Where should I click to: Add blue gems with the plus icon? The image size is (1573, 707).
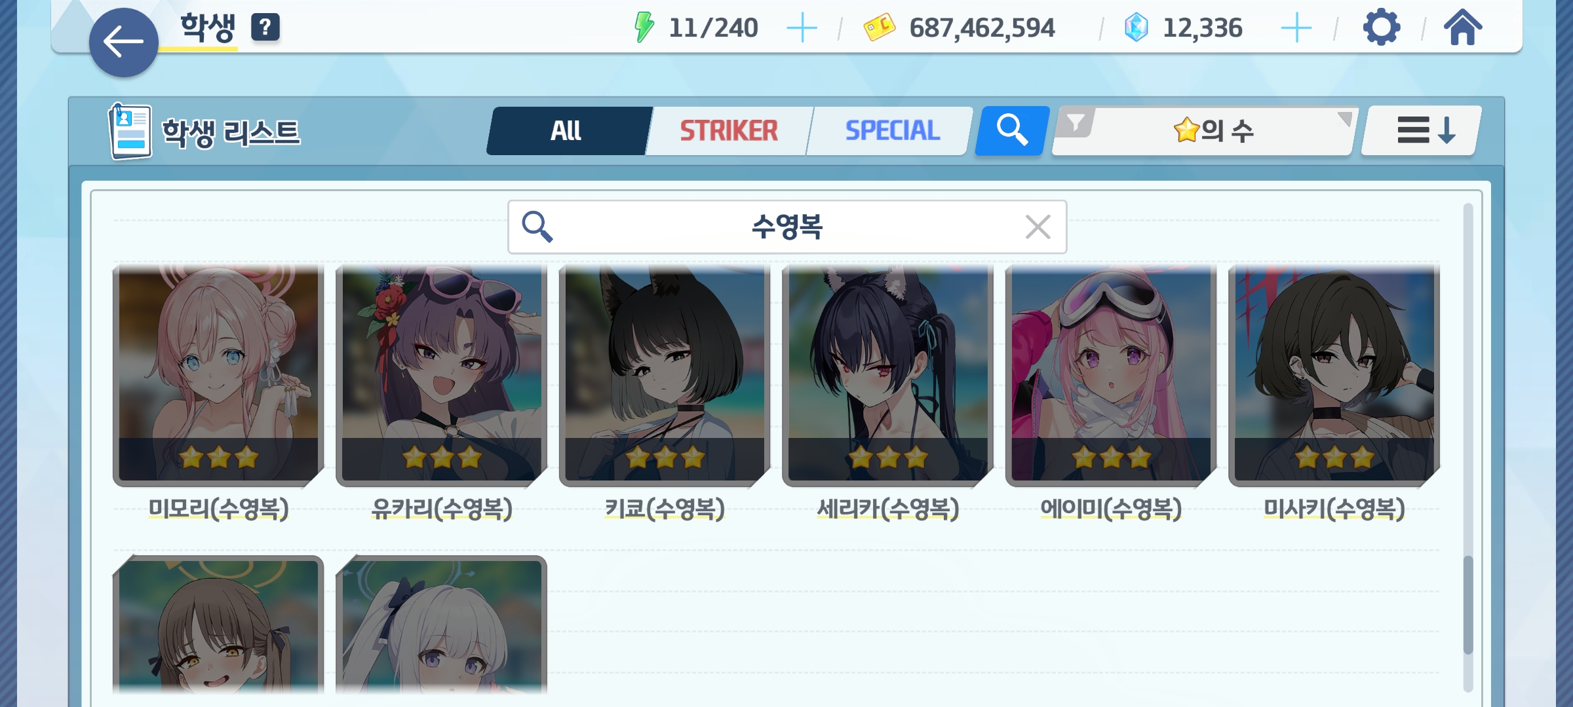1296,28
